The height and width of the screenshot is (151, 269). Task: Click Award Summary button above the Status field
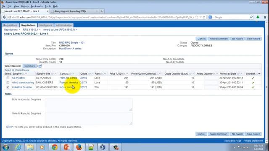coord(219,39)
